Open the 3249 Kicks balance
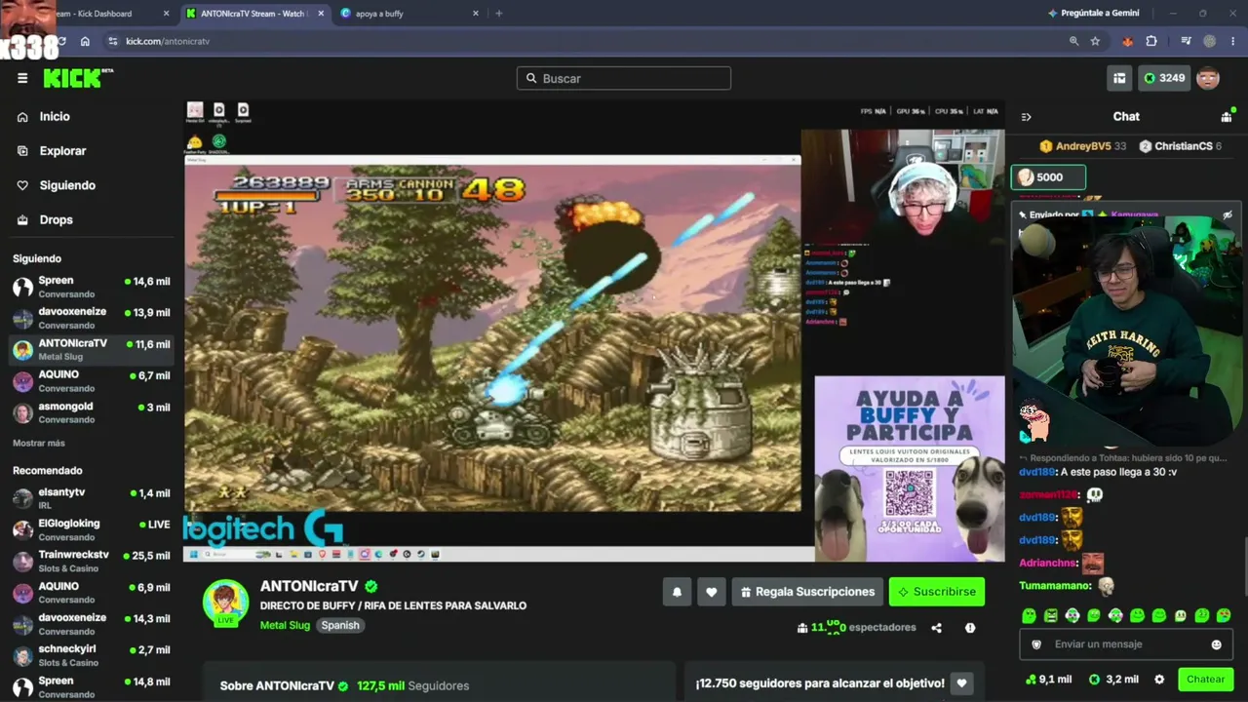Viewport: 1248px width, 702px height. click(x=1163, y=78)
